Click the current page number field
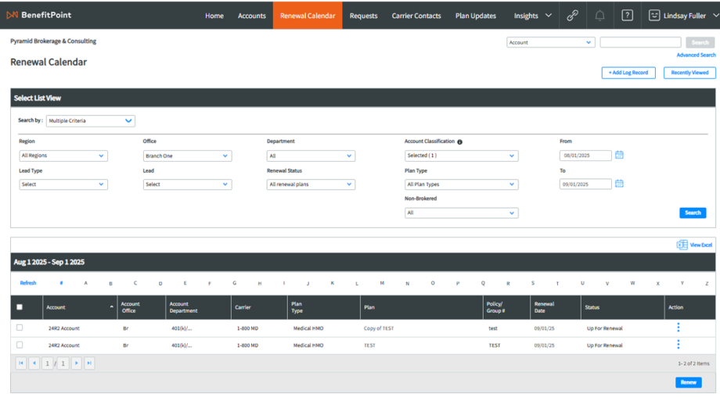The width and height of the screenshot is (720, 397). 47,363
